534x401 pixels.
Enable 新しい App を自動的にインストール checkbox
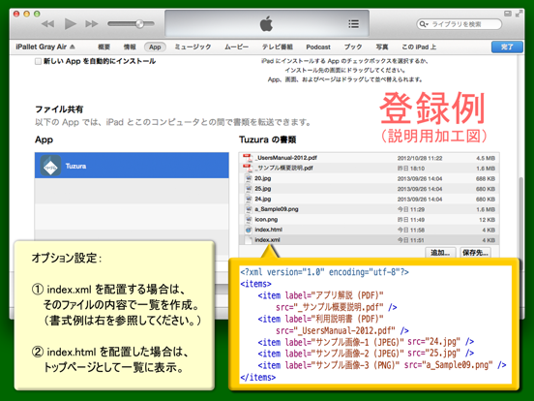pos(38,61)
